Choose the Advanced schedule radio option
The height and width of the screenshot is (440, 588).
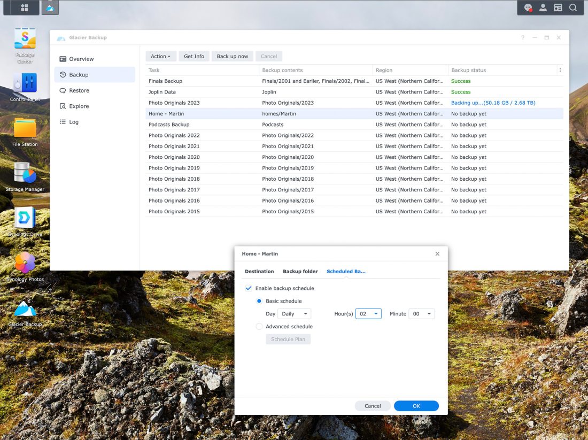coord(259,327)
